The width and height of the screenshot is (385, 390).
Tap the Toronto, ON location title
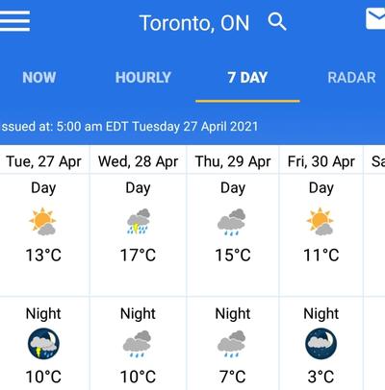tap(194, 23)
